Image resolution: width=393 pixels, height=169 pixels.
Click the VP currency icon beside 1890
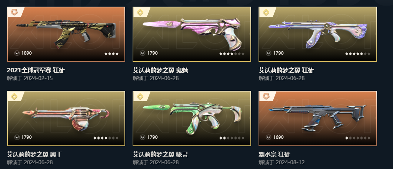pos(17,53)
